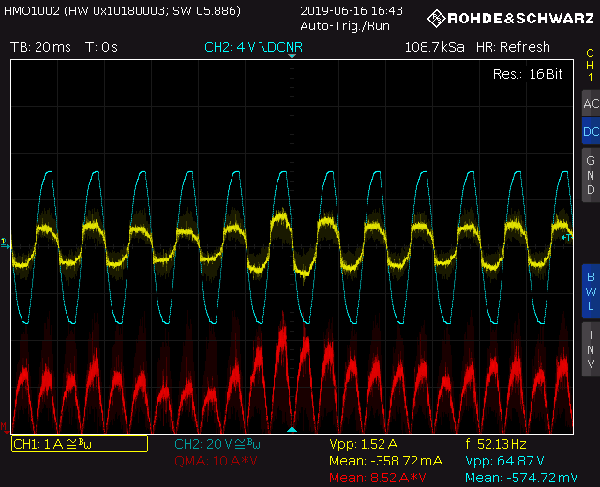Screen dimensions: 600x487
Task: Click the HMO1002 device info text
Action: (x=123, y=10)
